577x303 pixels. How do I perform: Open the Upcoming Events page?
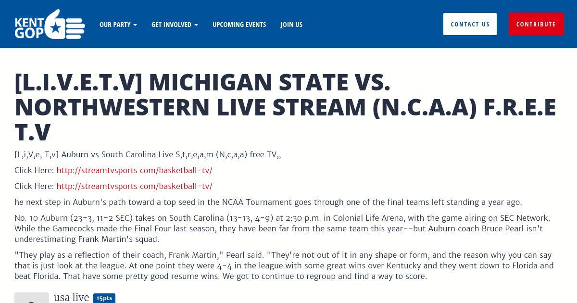coord(239,25)
